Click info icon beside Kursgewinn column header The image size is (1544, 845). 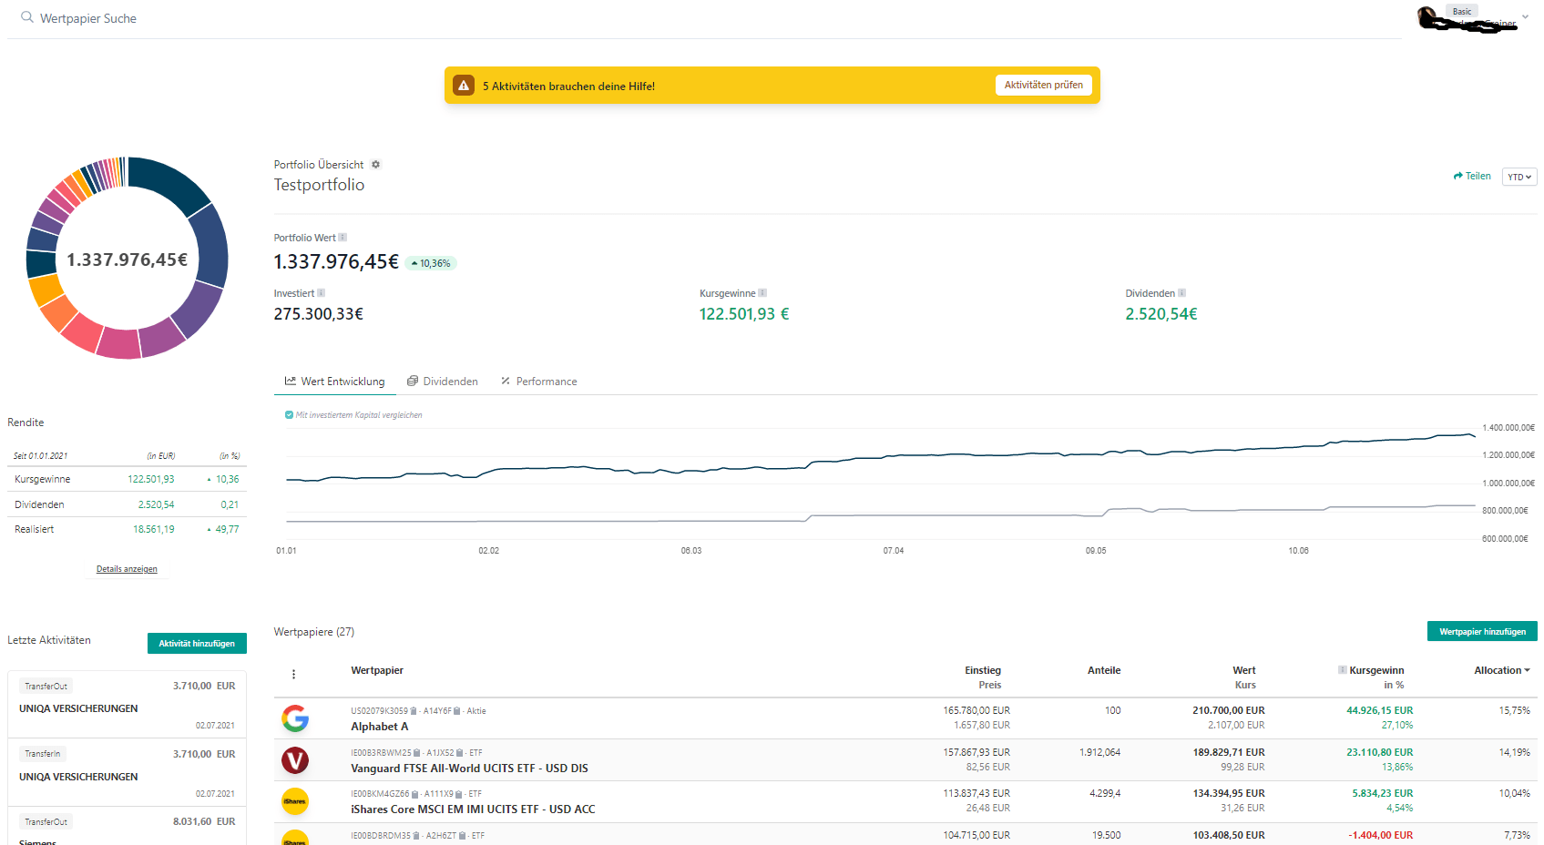[x=1343, y=670]
